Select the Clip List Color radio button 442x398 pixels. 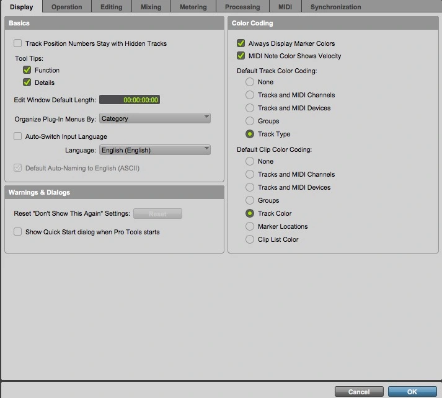click(x=250, y=239)
